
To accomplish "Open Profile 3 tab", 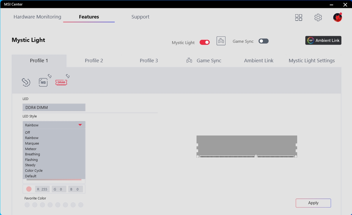I will pos(149,61).
